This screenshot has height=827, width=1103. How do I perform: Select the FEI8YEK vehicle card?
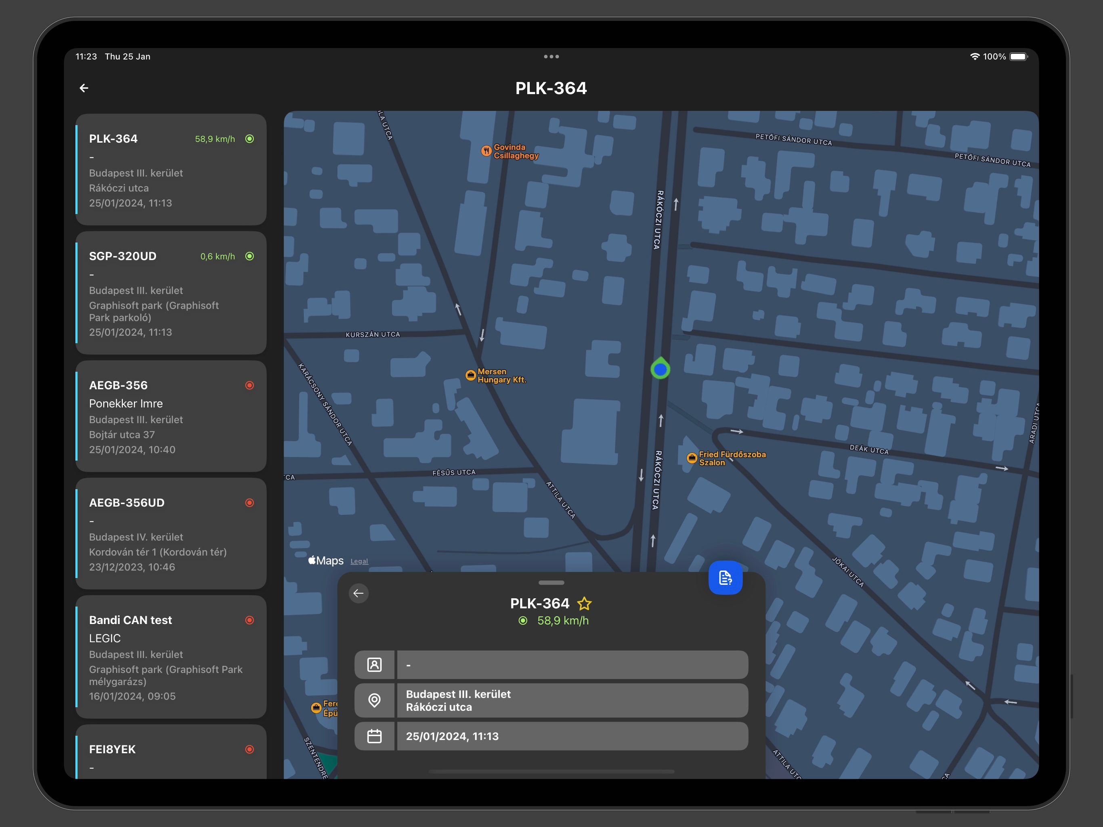click(x=171, y=751)
